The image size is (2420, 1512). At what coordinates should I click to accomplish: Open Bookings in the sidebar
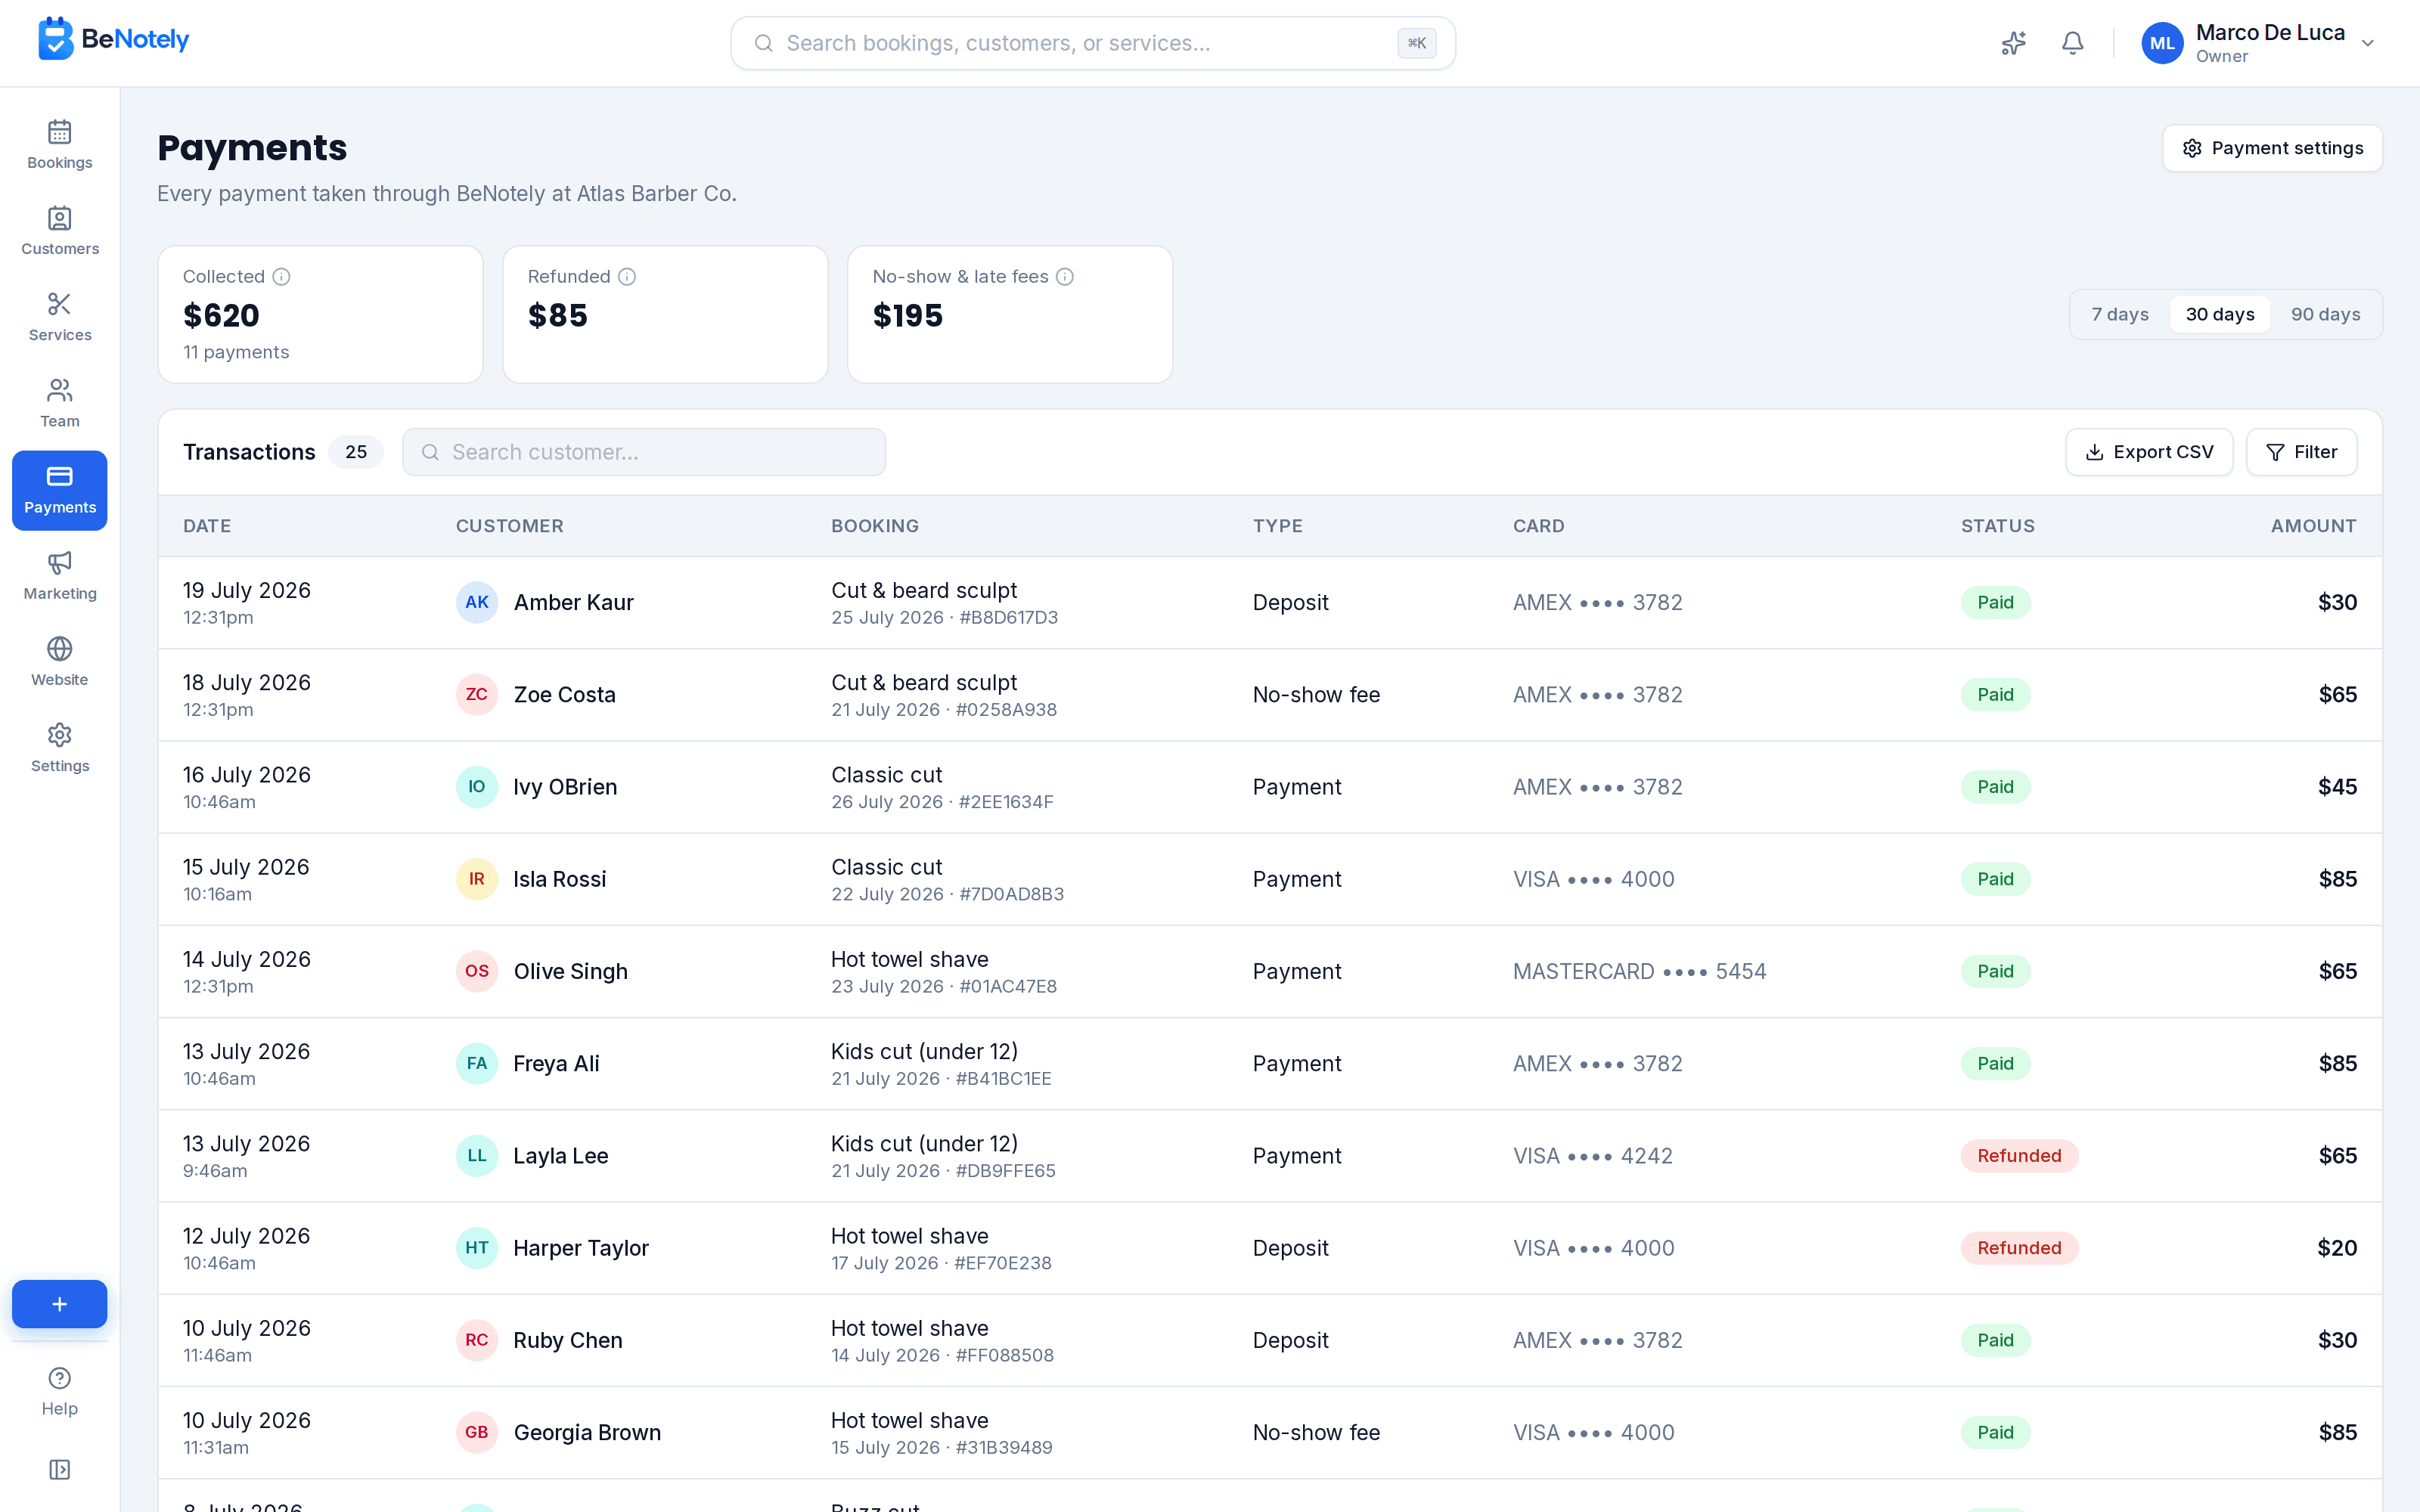click(x=60, y=145)
